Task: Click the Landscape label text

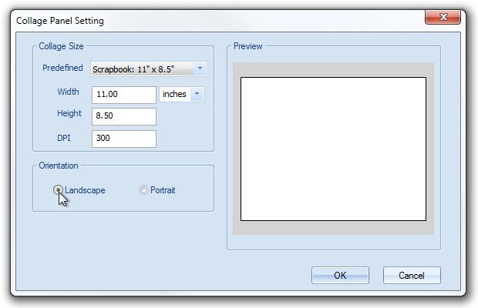Action: (x=85, y=190)
